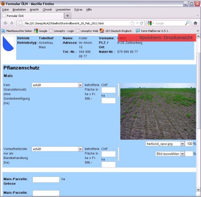
Task: Open the tab list dropdown arrow
Action: (198, 15)
